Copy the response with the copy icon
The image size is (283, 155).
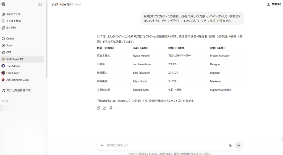[99, 108]
